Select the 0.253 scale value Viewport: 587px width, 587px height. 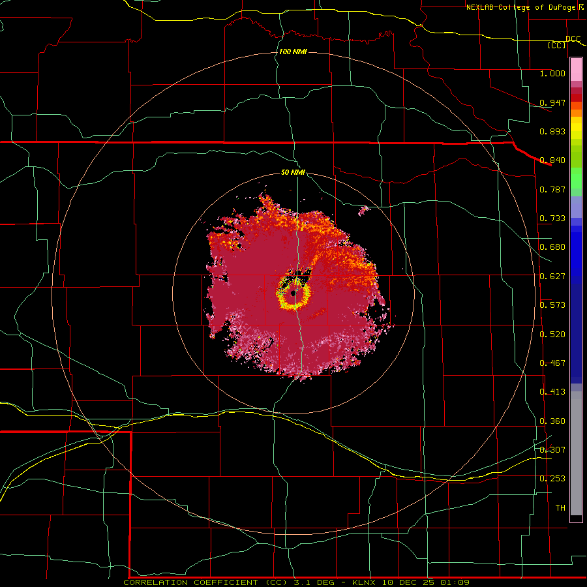(552, 479)
